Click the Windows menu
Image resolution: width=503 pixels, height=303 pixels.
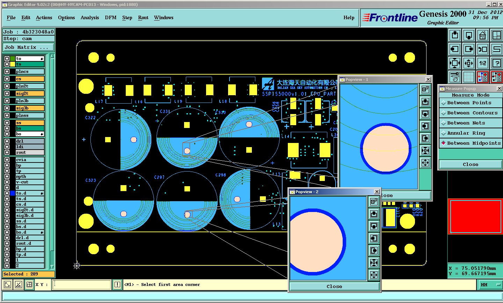click(x=164, y=17)
